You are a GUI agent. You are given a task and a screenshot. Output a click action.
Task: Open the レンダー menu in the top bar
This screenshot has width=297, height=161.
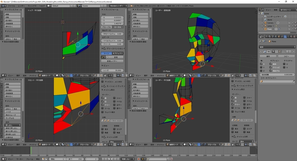21,6
